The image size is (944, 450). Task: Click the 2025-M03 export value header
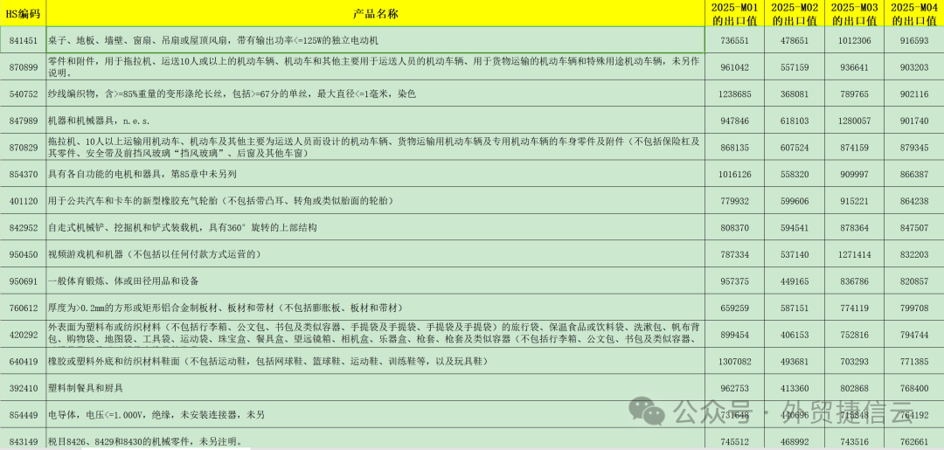tap(853, 14)
